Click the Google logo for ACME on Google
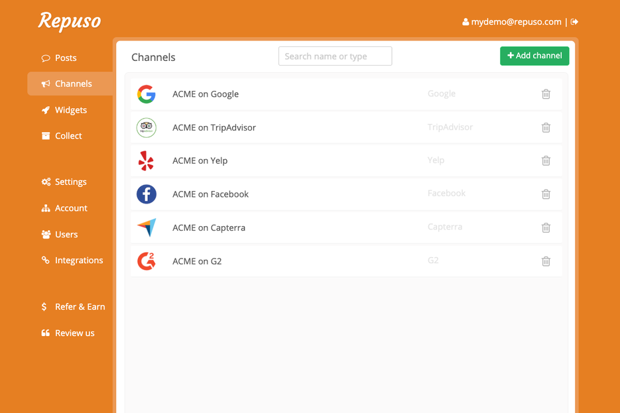The height and width of the screenshot is (413, 620). [x=147, y=93]
